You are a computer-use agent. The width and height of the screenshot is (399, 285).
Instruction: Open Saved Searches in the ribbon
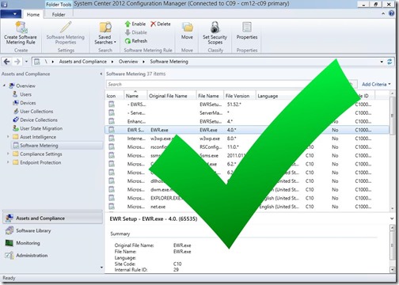coord(105,33)
